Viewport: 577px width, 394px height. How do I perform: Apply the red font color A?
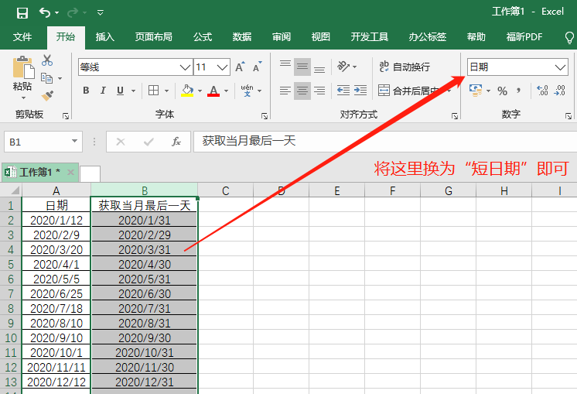pos(213,91)
